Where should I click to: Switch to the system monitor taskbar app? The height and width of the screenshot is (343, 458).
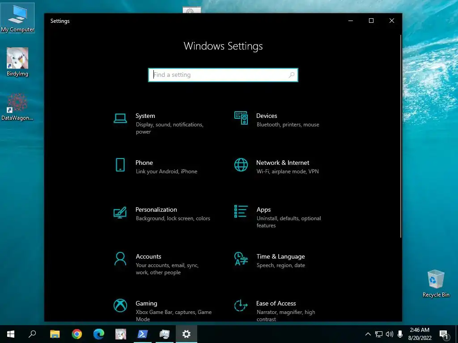[165, 334]
